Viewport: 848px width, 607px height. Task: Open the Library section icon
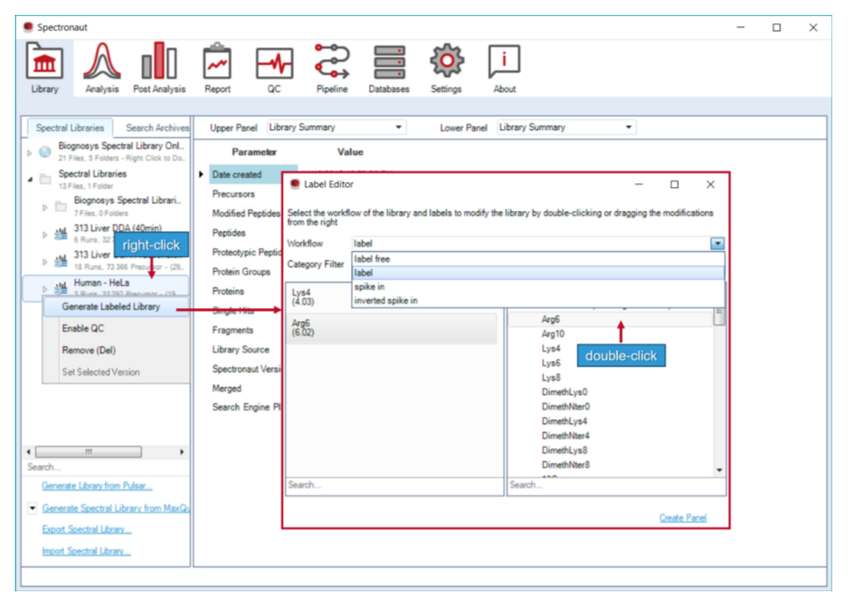coord(45,62)
